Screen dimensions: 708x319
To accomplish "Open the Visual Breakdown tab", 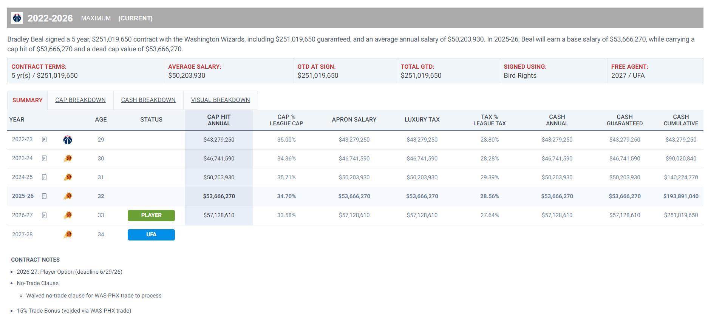I will (x=220, y=100).
